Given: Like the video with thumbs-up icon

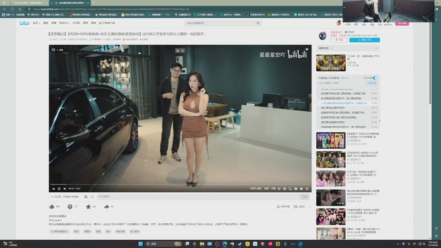Looking at the screenshot, I should [52, 207].
